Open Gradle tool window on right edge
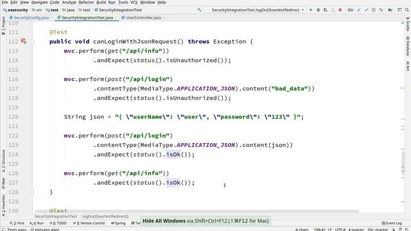Image resolution: width=411 pixels, height=231 pixels. point(408,24)
